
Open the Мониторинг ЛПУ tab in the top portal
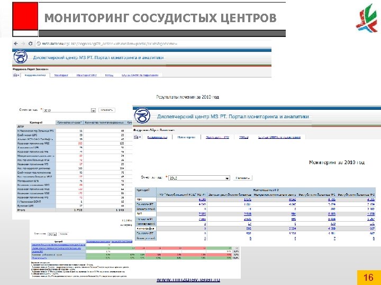[x=86, y=75]
